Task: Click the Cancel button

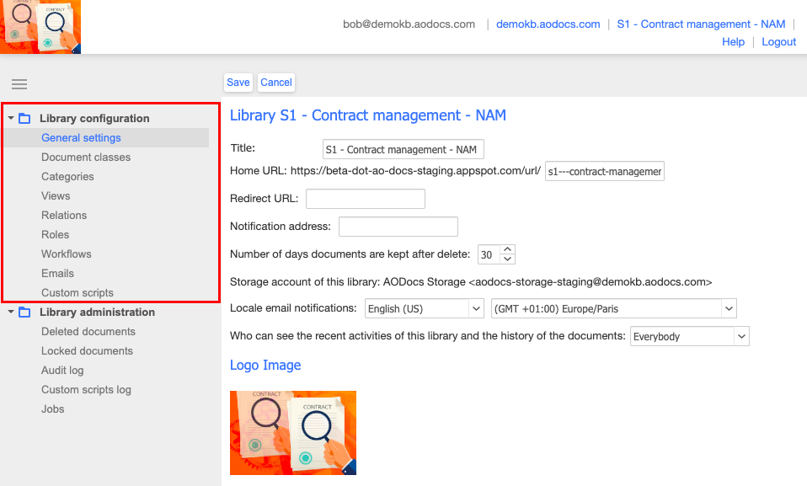Action: pos(275,83)
